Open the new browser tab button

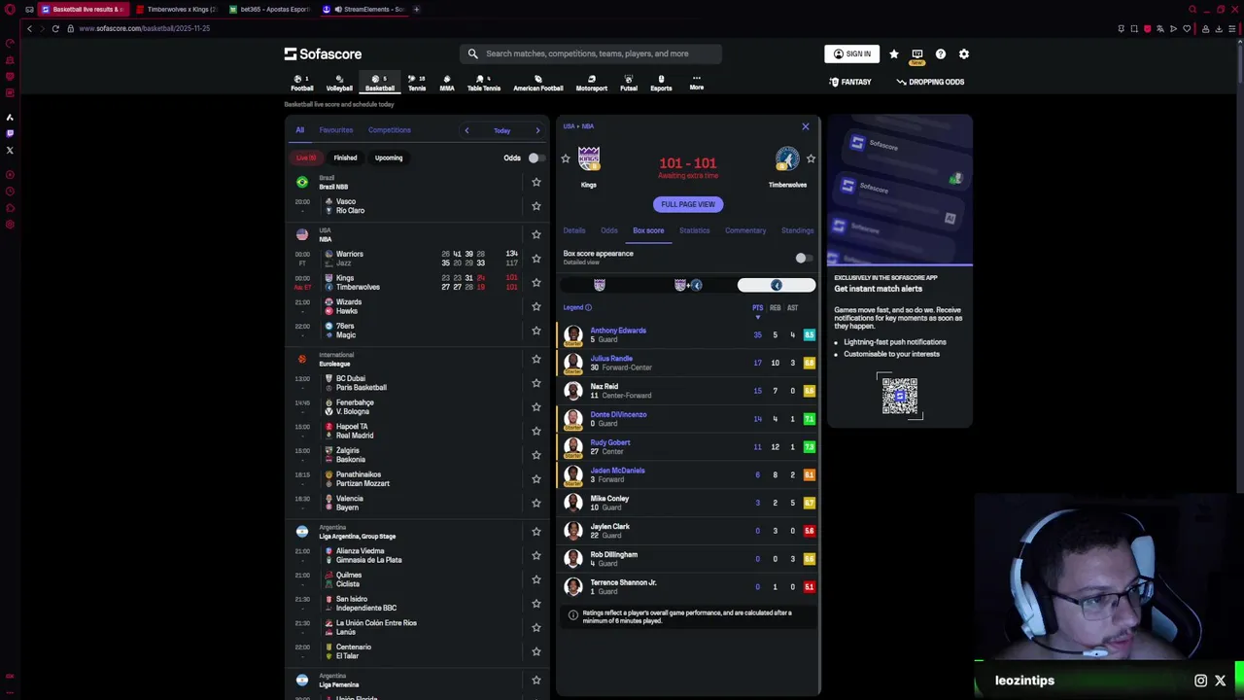pos(416,10)
